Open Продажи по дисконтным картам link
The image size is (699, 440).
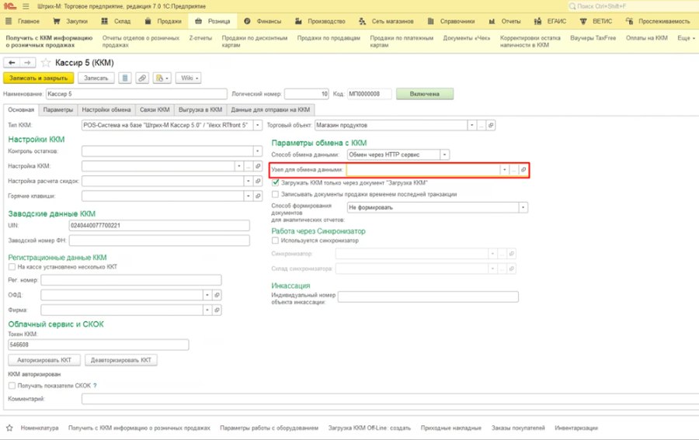click(255, 41)
